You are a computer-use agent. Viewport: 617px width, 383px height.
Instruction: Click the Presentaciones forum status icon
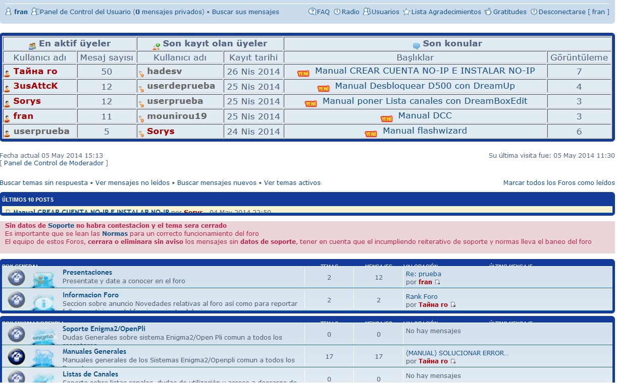click(x=16, y=277)
